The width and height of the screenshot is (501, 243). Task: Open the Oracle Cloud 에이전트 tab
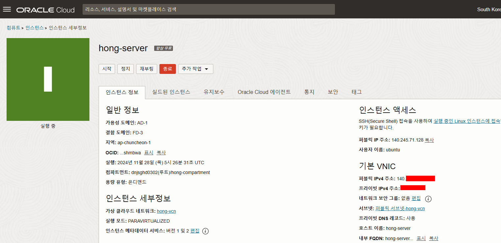click(264, 92)
